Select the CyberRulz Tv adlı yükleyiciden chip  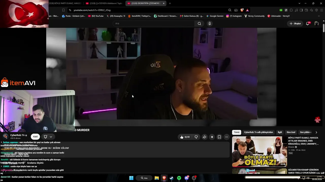tap(258, 132)
